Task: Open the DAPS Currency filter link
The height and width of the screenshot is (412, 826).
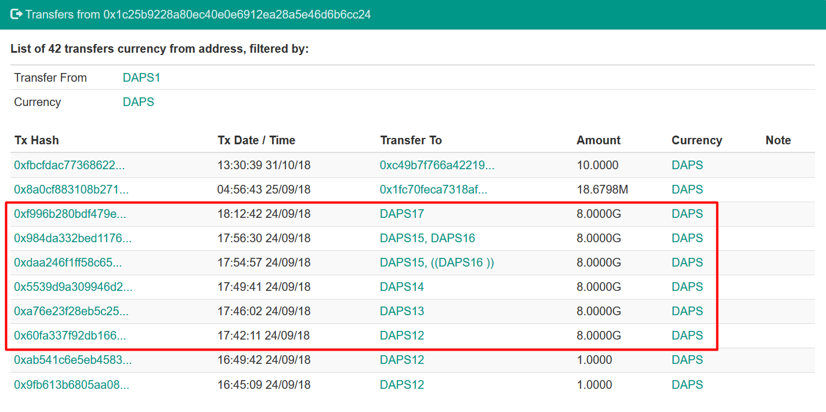Action: coord(139,102)
